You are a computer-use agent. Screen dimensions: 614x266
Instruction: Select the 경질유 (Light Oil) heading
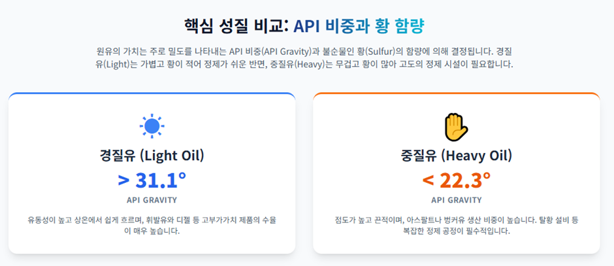[152, 156]
